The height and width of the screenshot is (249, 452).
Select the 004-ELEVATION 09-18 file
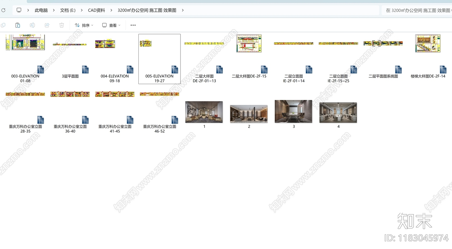click(x=115, y=59)
